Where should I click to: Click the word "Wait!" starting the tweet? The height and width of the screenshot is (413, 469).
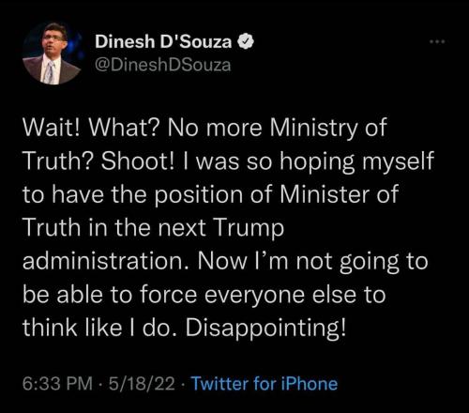click(51, 128)
